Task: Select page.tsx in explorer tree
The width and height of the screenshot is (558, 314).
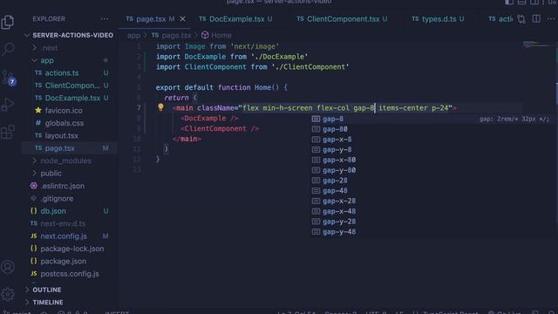Action: click(x=70, y=148)
